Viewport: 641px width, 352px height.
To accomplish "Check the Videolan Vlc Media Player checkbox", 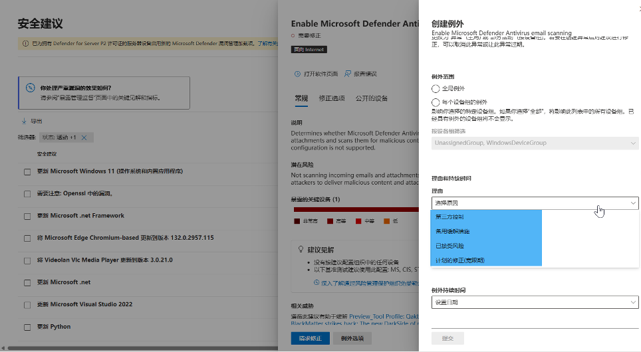I will point(27,260).
